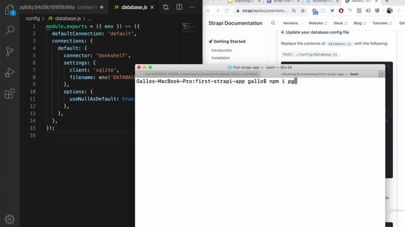Go back in the Chrome browser
Viewport: 405px width, 227px height.
point(209,11)
